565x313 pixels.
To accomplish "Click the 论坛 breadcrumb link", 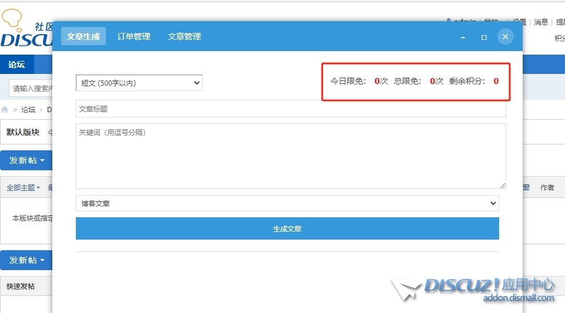I will [x=28, y=110].
